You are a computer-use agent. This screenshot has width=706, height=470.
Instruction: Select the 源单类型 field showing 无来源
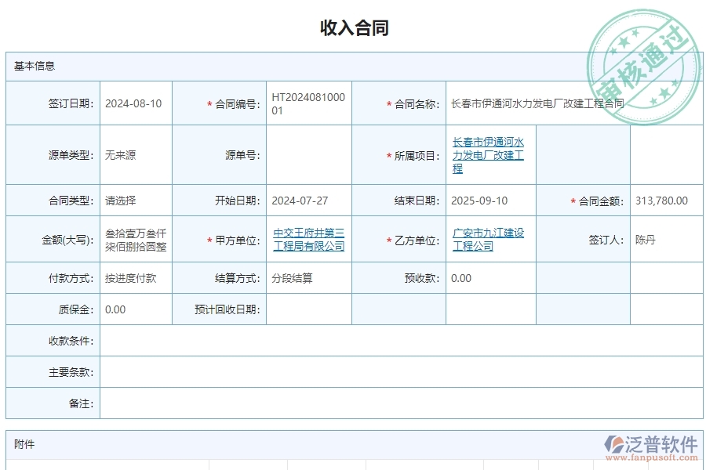[134, 154]
